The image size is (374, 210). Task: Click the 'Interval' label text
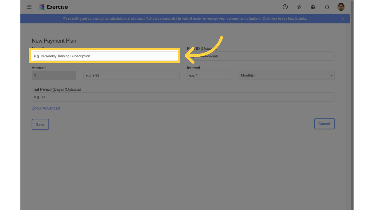pyautogui.click(x=193, y=68)
